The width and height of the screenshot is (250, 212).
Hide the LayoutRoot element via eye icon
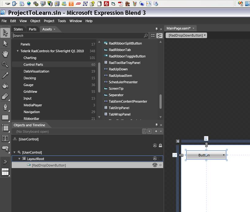pyautogui.click(x=155, y=159)
